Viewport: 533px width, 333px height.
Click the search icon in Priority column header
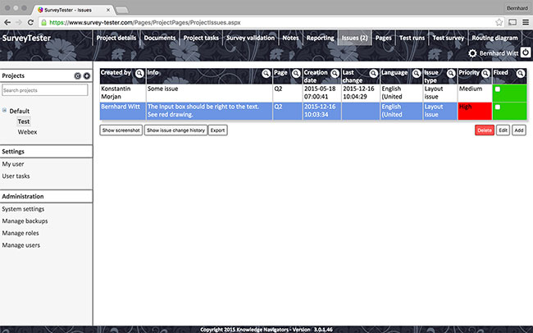485,74
